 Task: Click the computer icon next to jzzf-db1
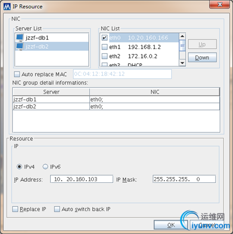point(20,37)
